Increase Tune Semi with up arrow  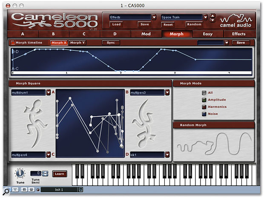(45, 172)
